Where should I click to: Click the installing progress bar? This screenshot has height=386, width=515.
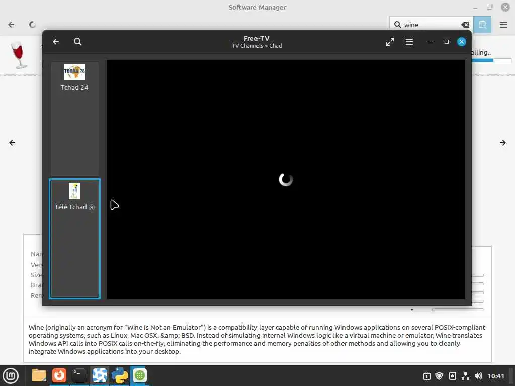(492, 60)
